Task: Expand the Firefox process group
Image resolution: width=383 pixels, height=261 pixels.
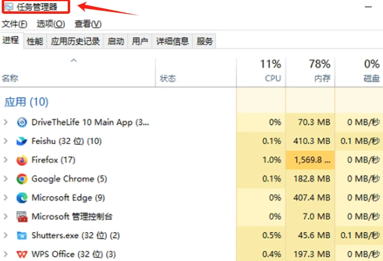Action: (6, 160)
